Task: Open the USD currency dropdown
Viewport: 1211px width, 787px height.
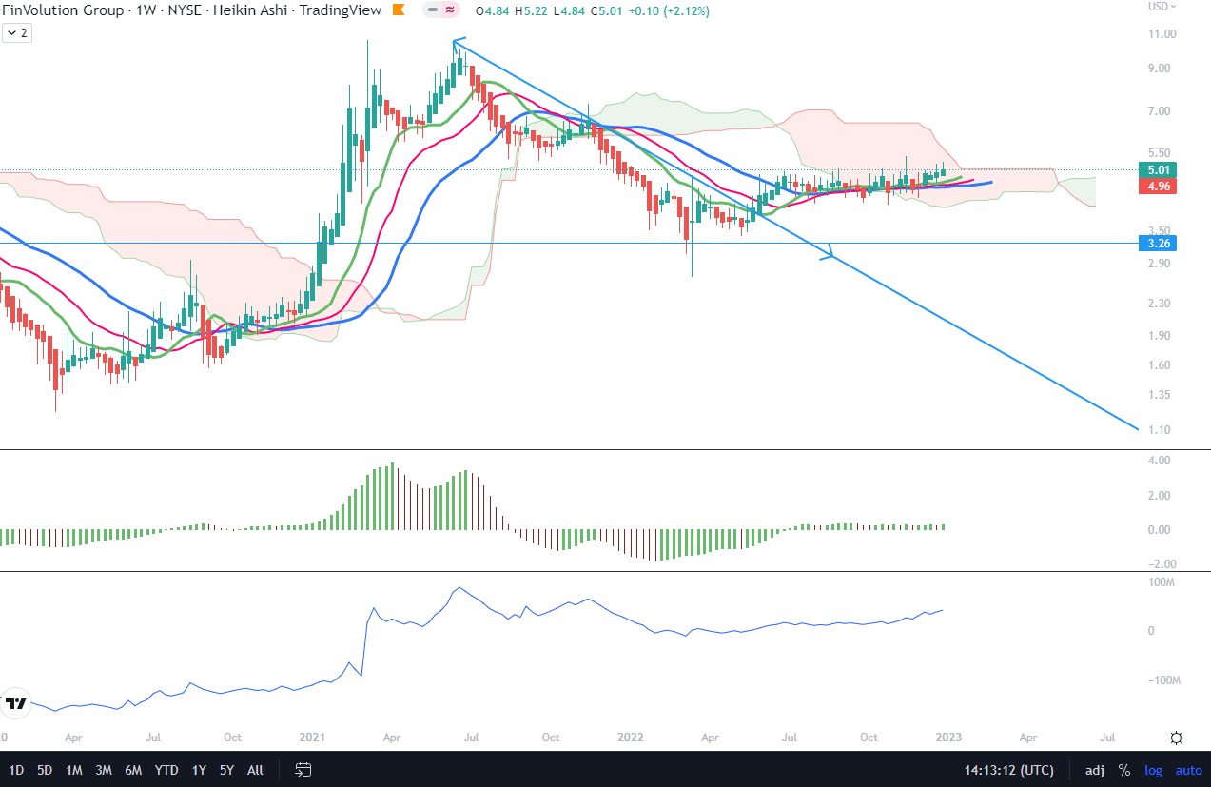Action: [1162, 6]
